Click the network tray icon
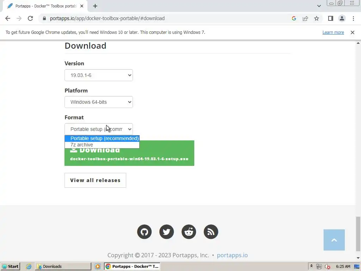This screenshot has height=271, width=361. coord(319,266)
